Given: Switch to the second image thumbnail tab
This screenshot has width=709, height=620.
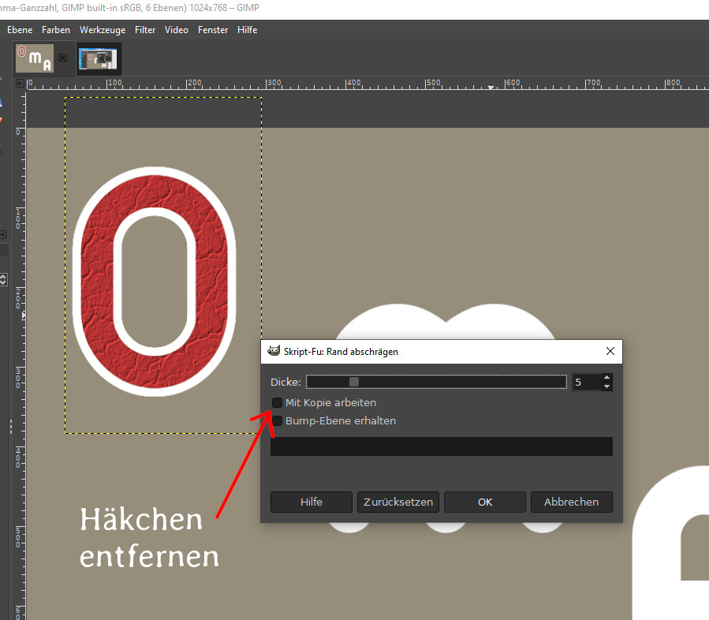Looking at the screenshot, I should point(99,58).
